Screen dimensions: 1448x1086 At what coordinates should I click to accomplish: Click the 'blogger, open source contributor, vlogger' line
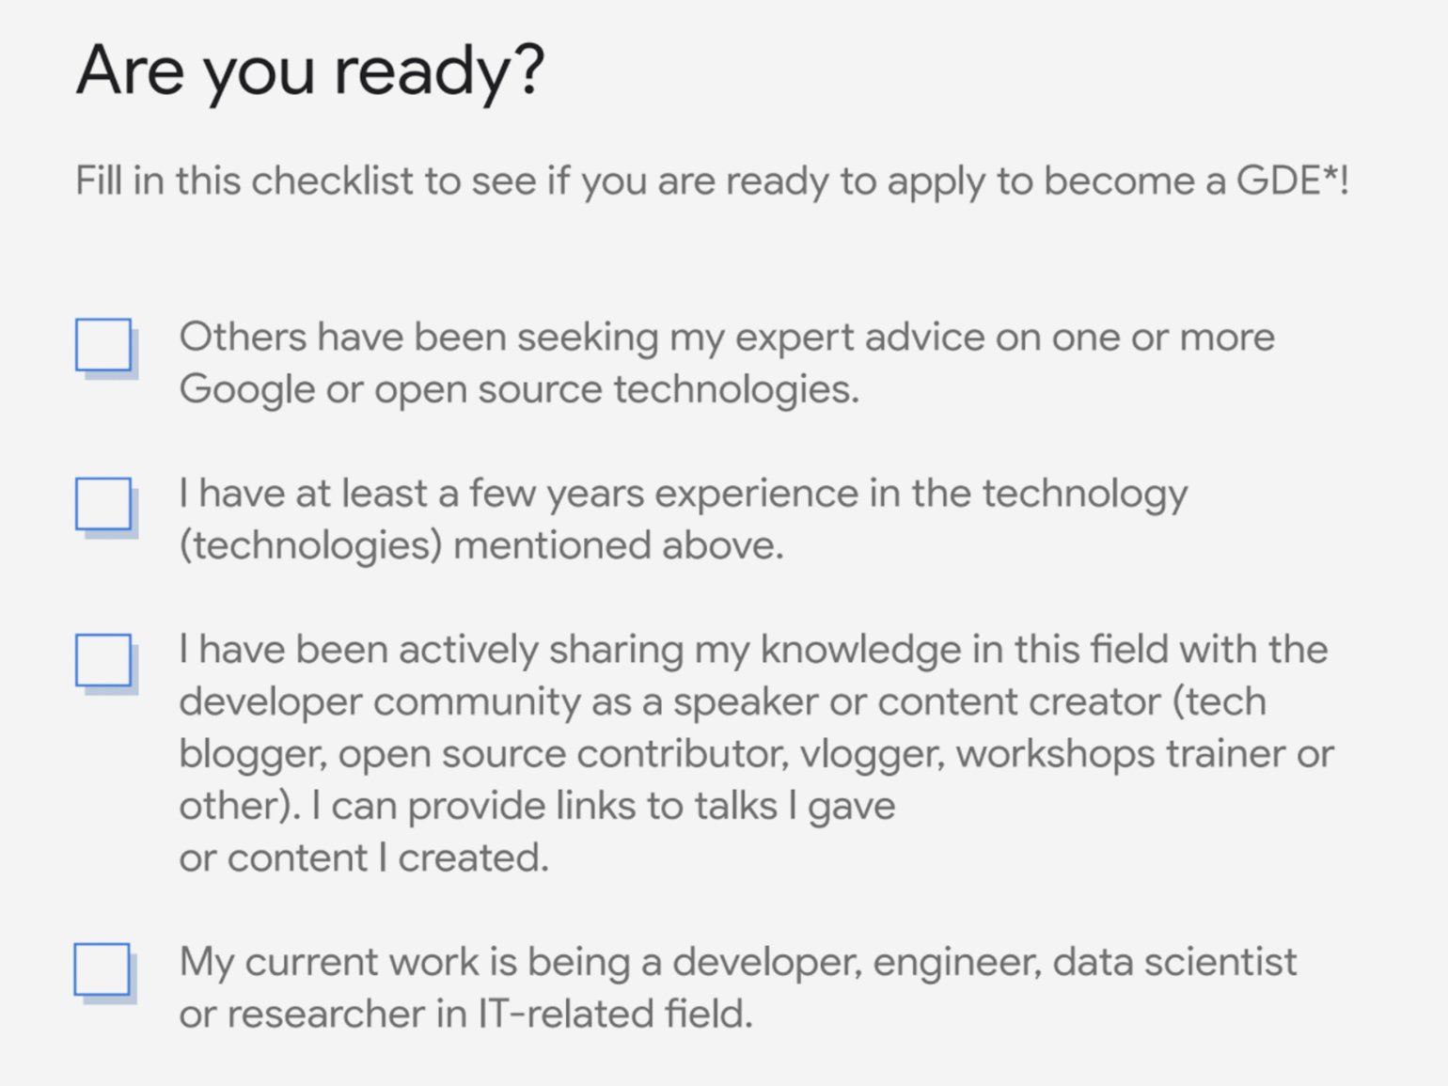[x=756, y=754]
